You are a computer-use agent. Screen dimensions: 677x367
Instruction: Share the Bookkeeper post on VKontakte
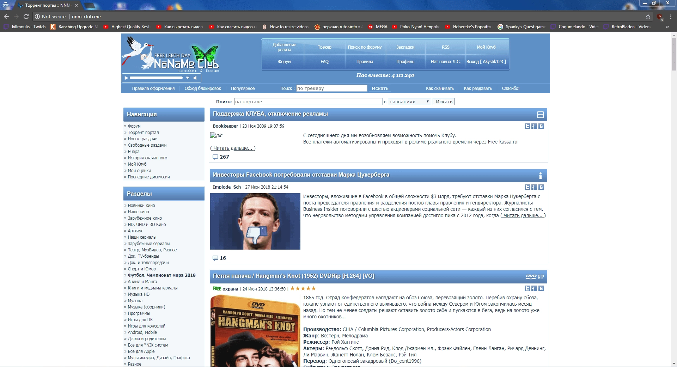(x=541, y=126)
